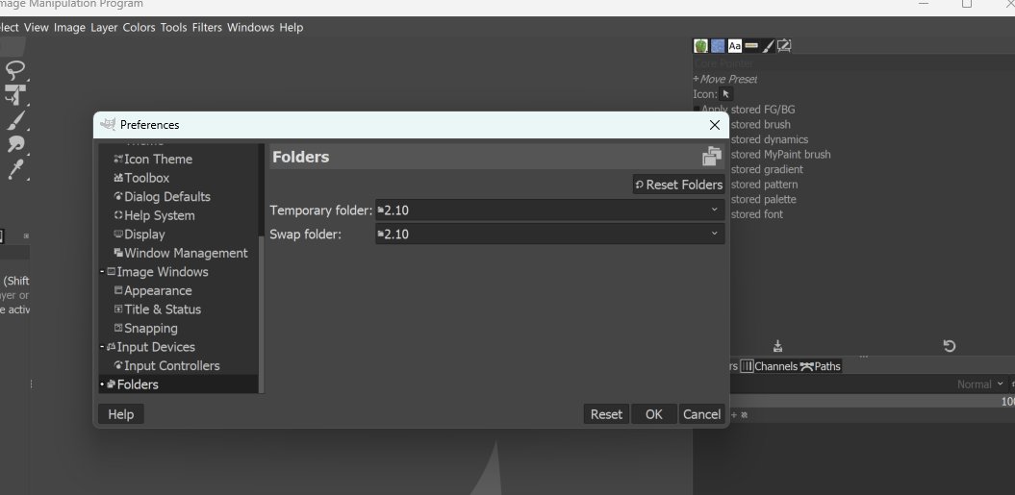Viewport: 1015px width, 495px height.
Task: Click the Reset Folders button
Action: 678,185
